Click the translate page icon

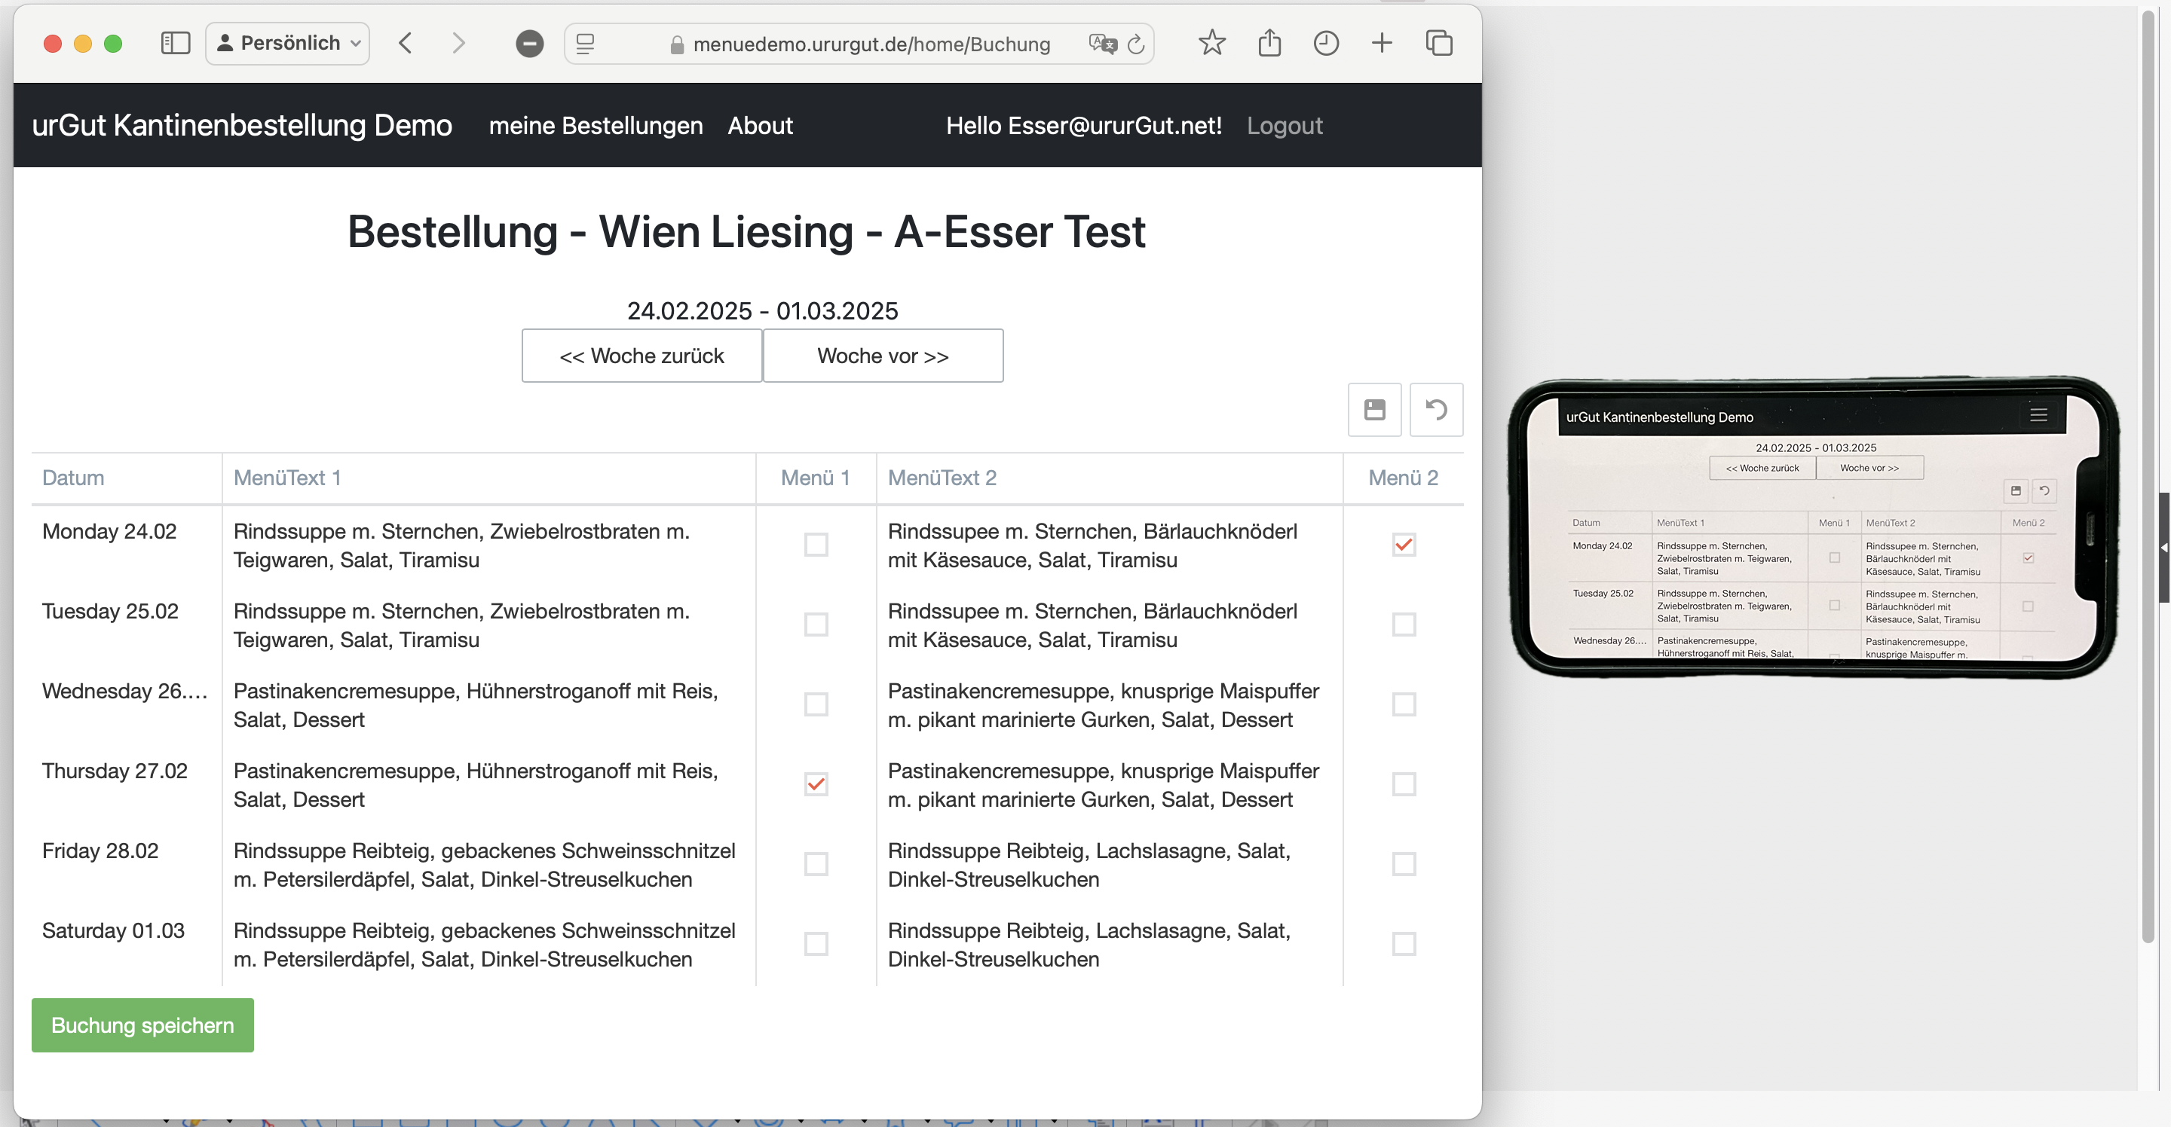coord(1101,44)
